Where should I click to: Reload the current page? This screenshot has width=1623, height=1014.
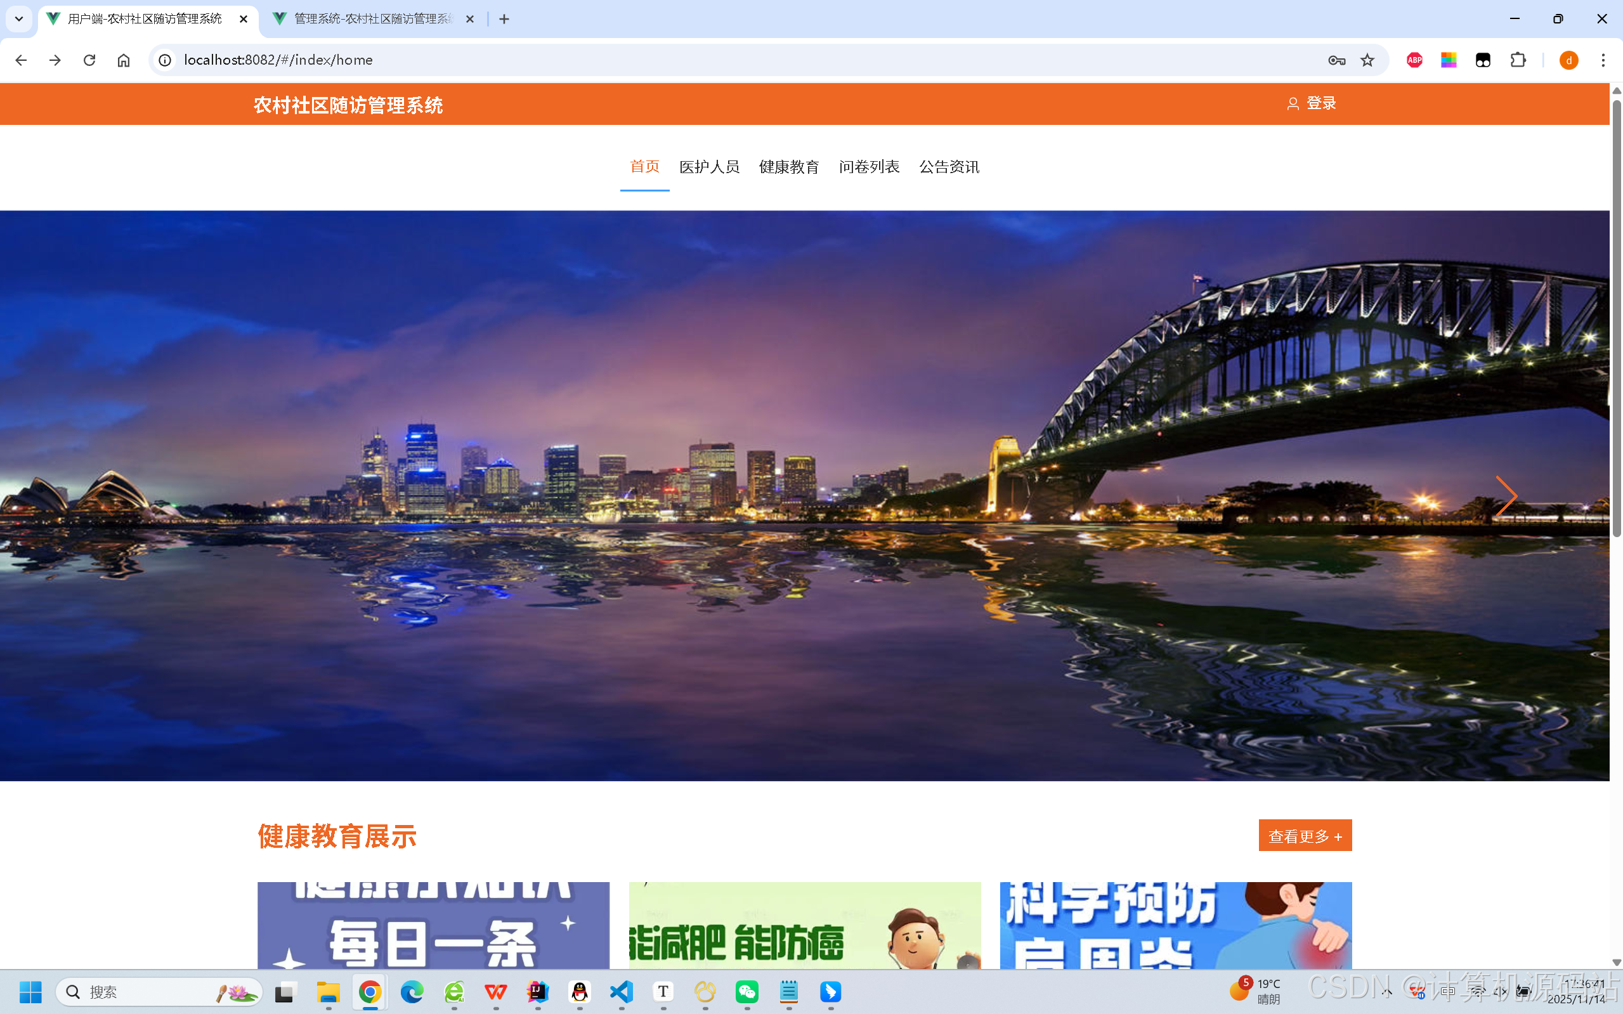89,60
